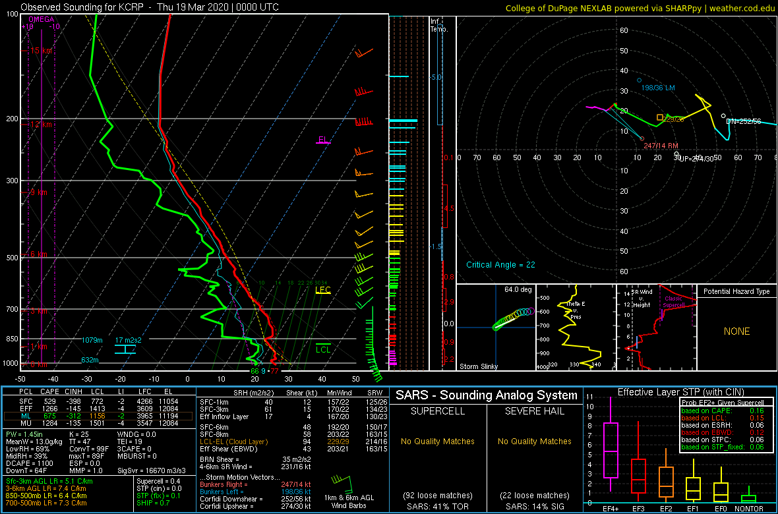Click the DN=252/56 hodograph label
This screenshot has height=514, width=778.
743,121
